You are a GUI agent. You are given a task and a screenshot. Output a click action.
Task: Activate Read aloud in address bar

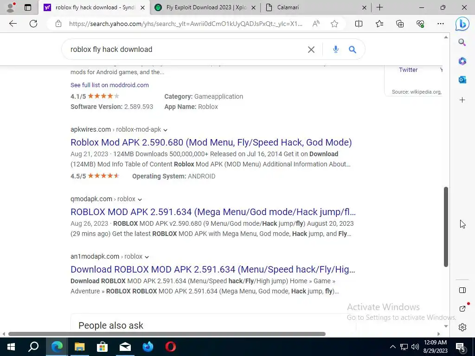[x=315, y=24]
